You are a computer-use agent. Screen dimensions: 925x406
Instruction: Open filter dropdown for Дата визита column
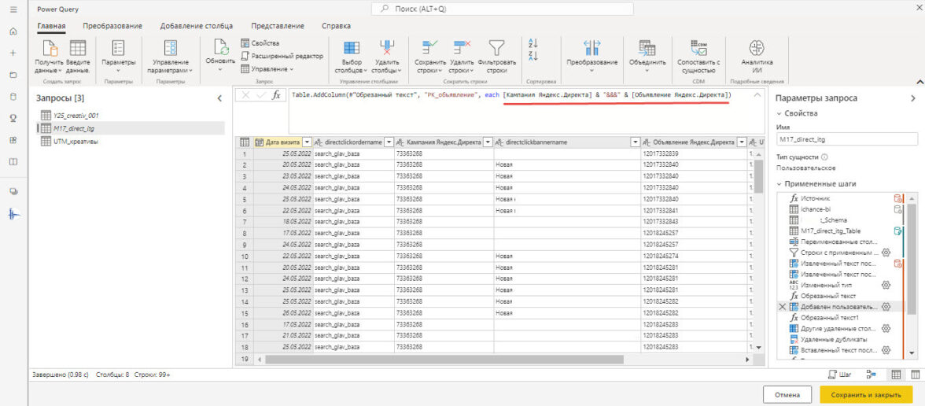pos(308,142)
